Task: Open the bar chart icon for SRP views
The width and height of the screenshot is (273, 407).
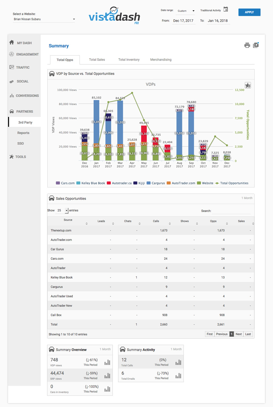Action: click(x=107, y=375)
